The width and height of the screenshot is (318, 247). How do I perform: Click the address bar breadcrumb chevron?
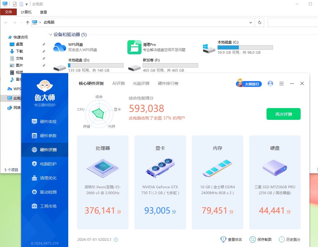point(40,22)
